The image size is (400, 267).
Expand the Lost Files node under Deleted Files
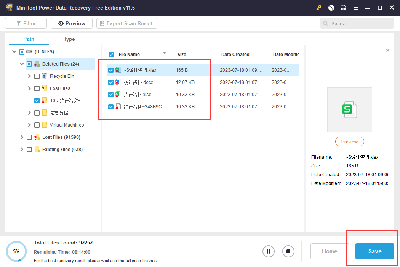pos(29,88)
